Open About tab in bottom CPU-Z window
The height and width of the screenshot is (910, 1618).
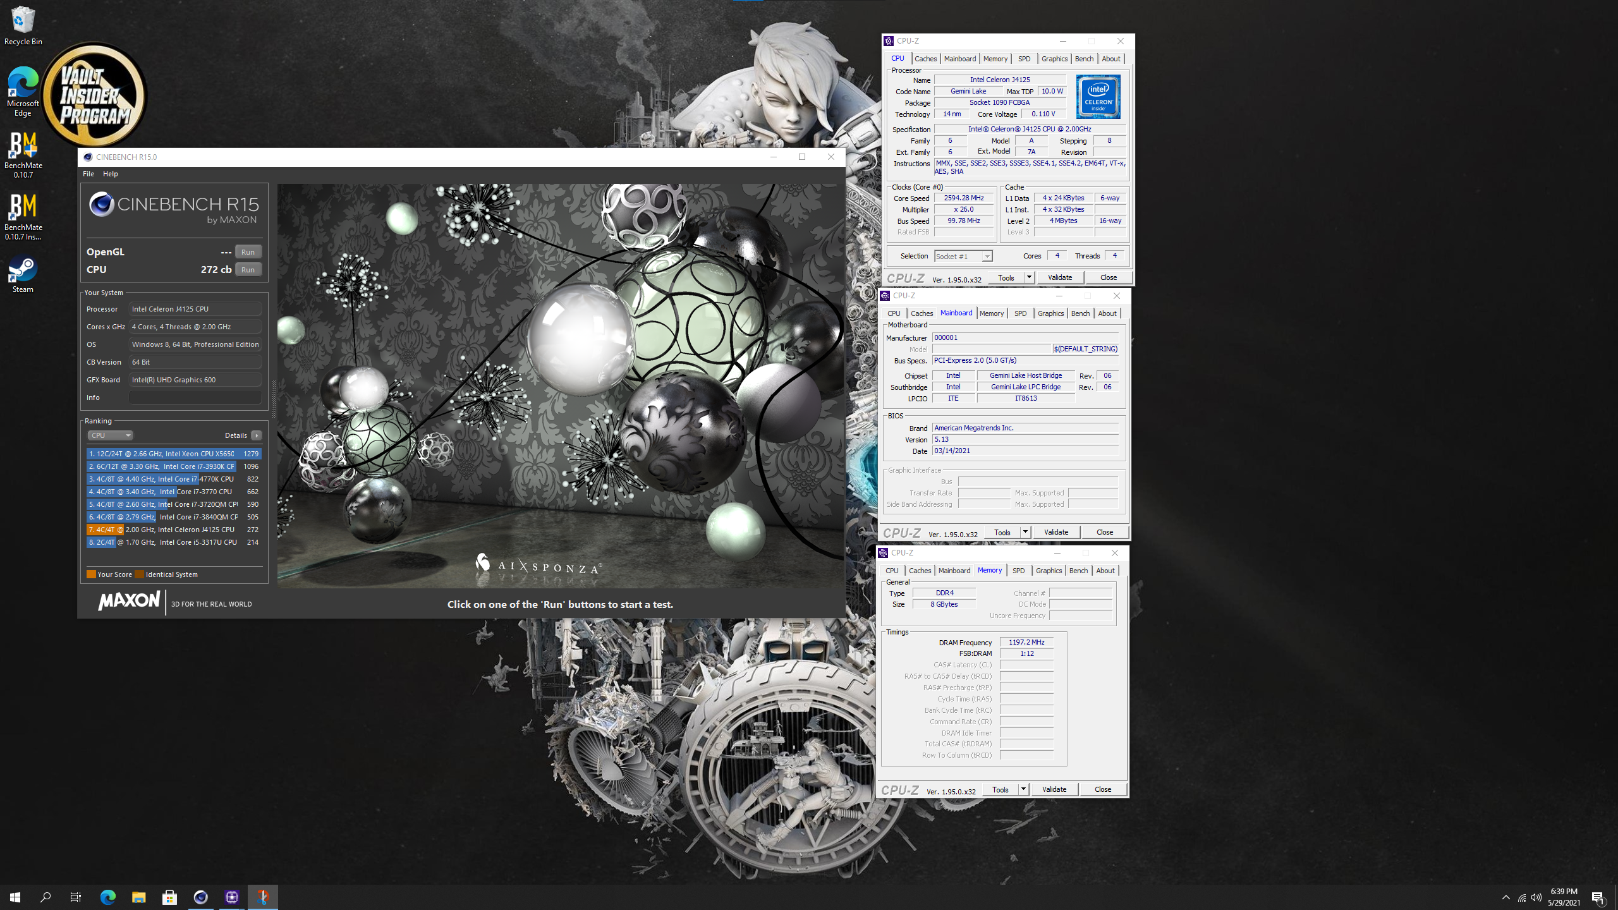click(1105, 571)
